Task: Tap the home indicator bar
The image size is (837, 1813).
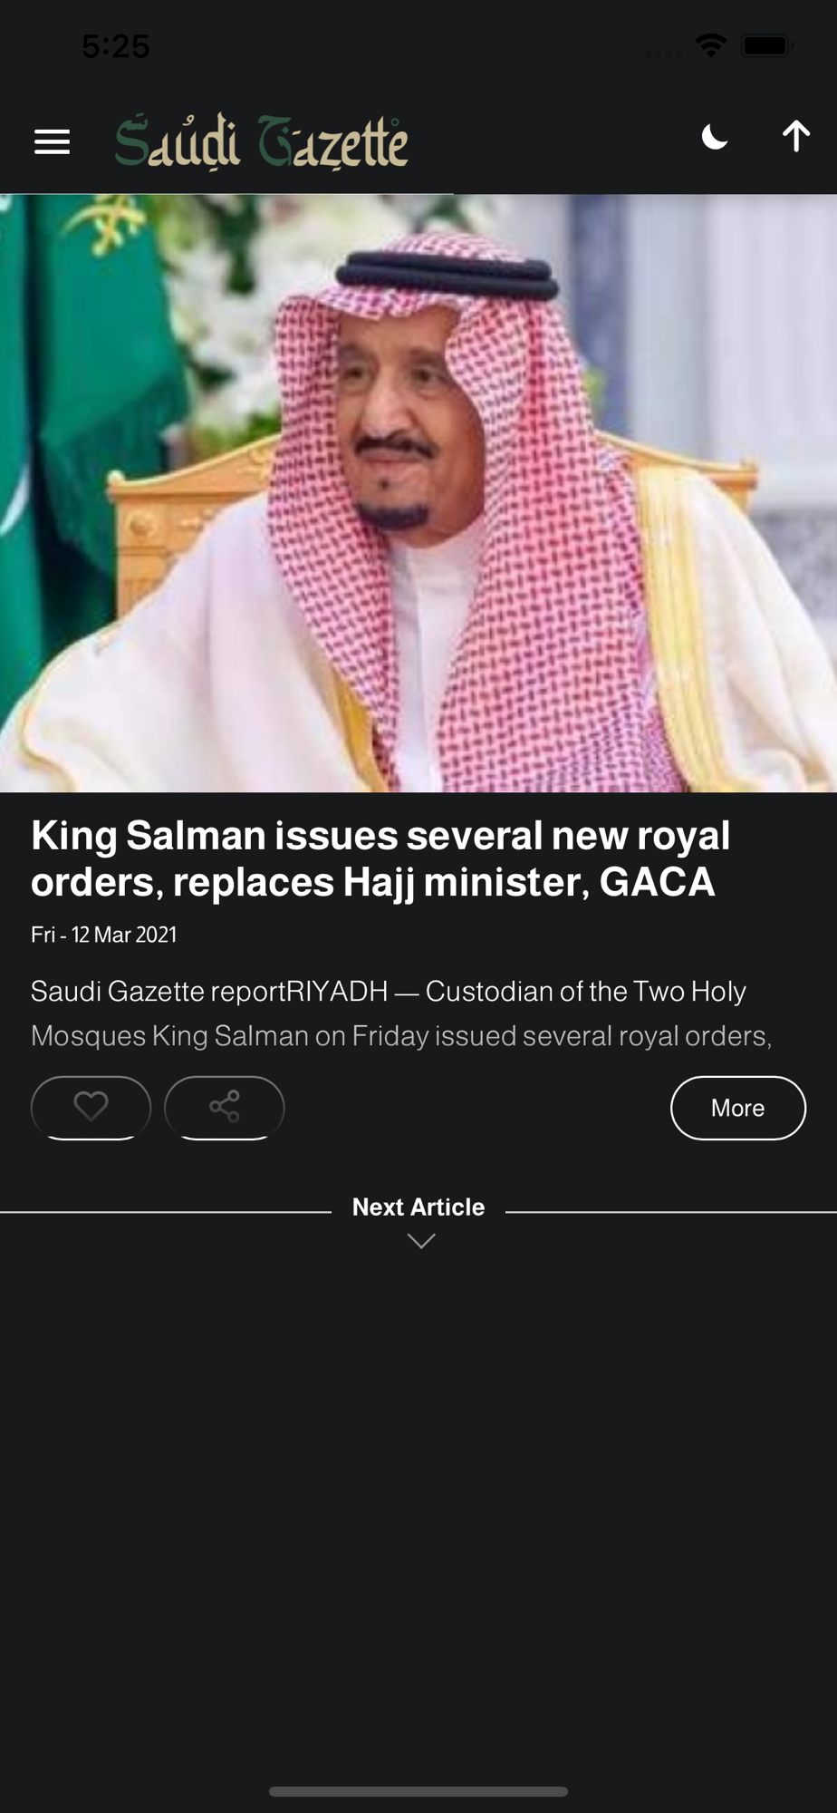Action: [x=418, y=1791]
